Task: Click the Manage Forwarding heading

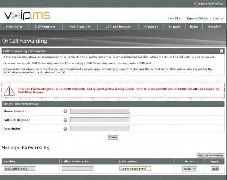Action: [x=25, y=147]
